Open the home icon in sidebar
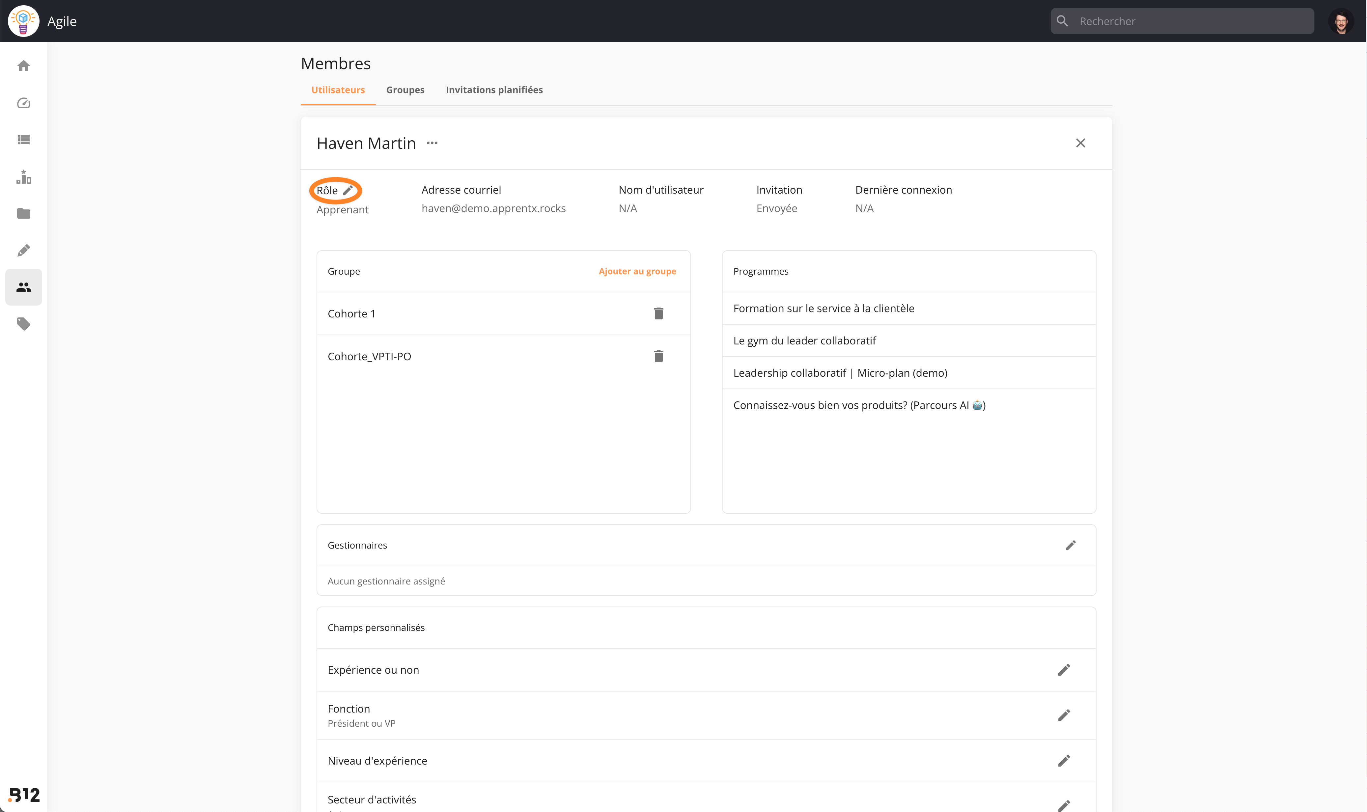Screen dimensions: 1367x812 (23, 66)
